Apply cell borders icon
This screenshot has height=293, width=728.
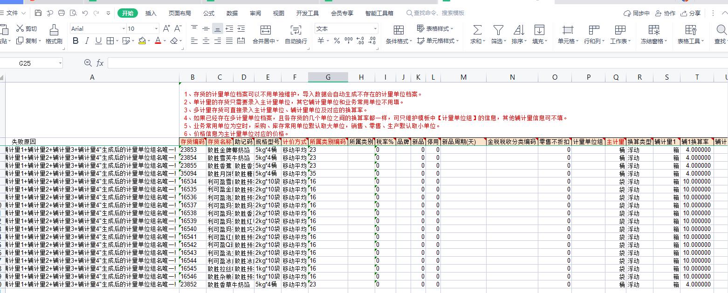110,41
